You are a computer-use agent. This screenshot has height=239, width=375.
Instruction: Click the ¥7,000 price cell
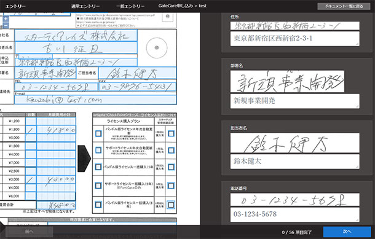click(x=14, y=163)
